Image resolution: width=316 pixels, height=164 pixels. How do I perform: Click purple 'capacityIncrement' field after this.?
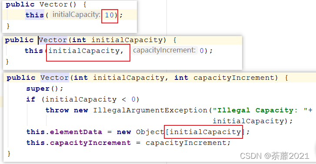tap(90, 143)
